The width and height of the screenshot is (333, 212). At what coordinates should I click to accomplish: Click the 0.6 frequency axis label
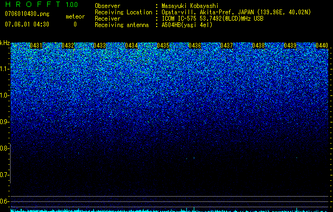(x=4, y=201)
